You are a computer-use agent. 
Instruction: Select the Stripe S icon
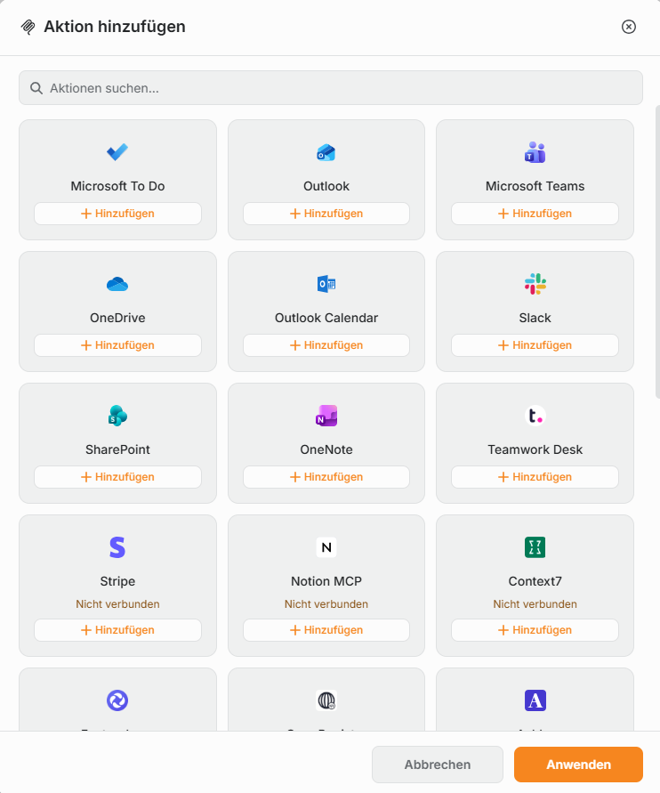point(117,547)
